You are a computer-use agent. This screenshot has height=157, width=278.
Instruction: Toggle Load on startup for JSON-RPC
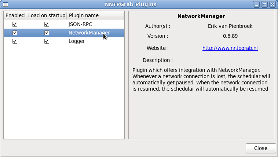coord(47,24)
